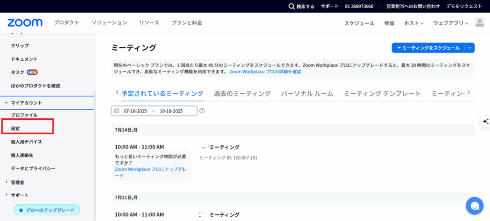Click 営業担当へのお問い合わせ link
This screenshot has height=221, width=490.
point(413,6)
